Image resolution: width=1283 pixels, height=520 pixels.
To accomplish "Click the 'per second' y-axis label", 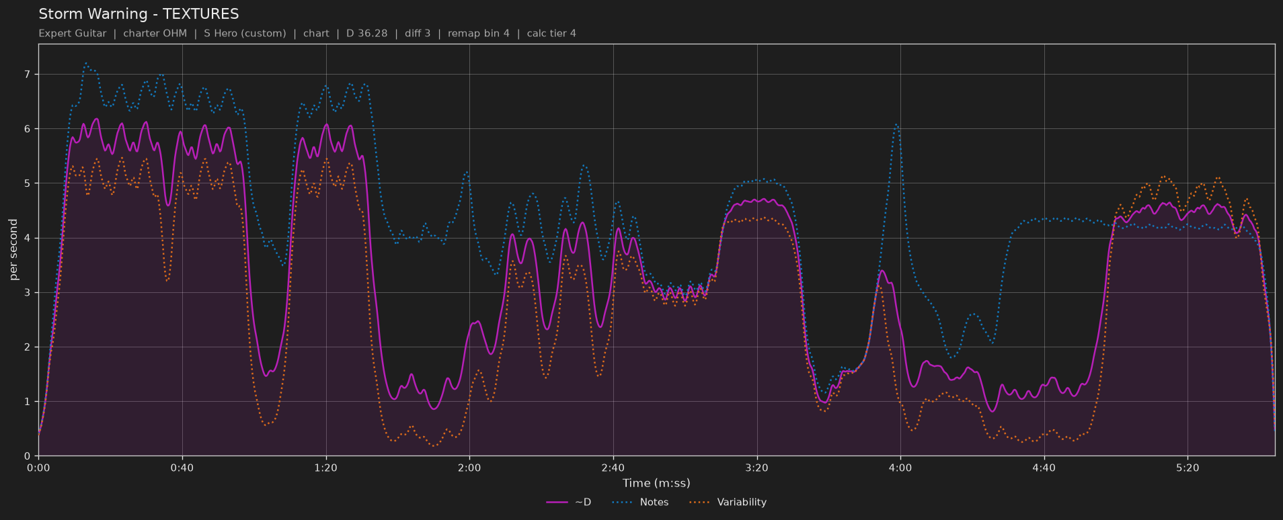I will 13,250.
